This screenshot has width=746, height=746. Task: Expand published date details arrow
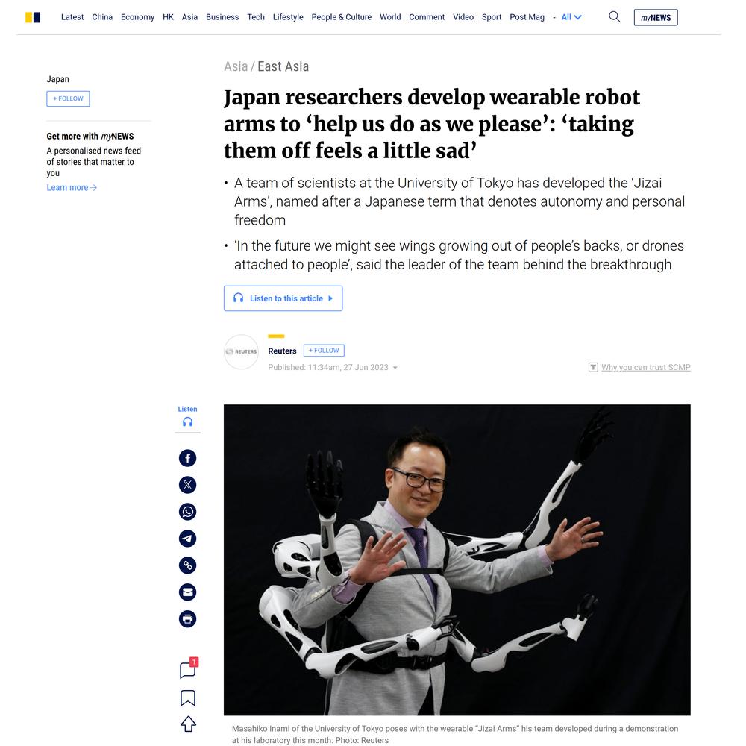[395, 368]
